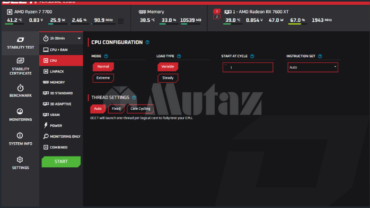Click the CPU core grid icon
370x208 pixels.
pos(121,21)
